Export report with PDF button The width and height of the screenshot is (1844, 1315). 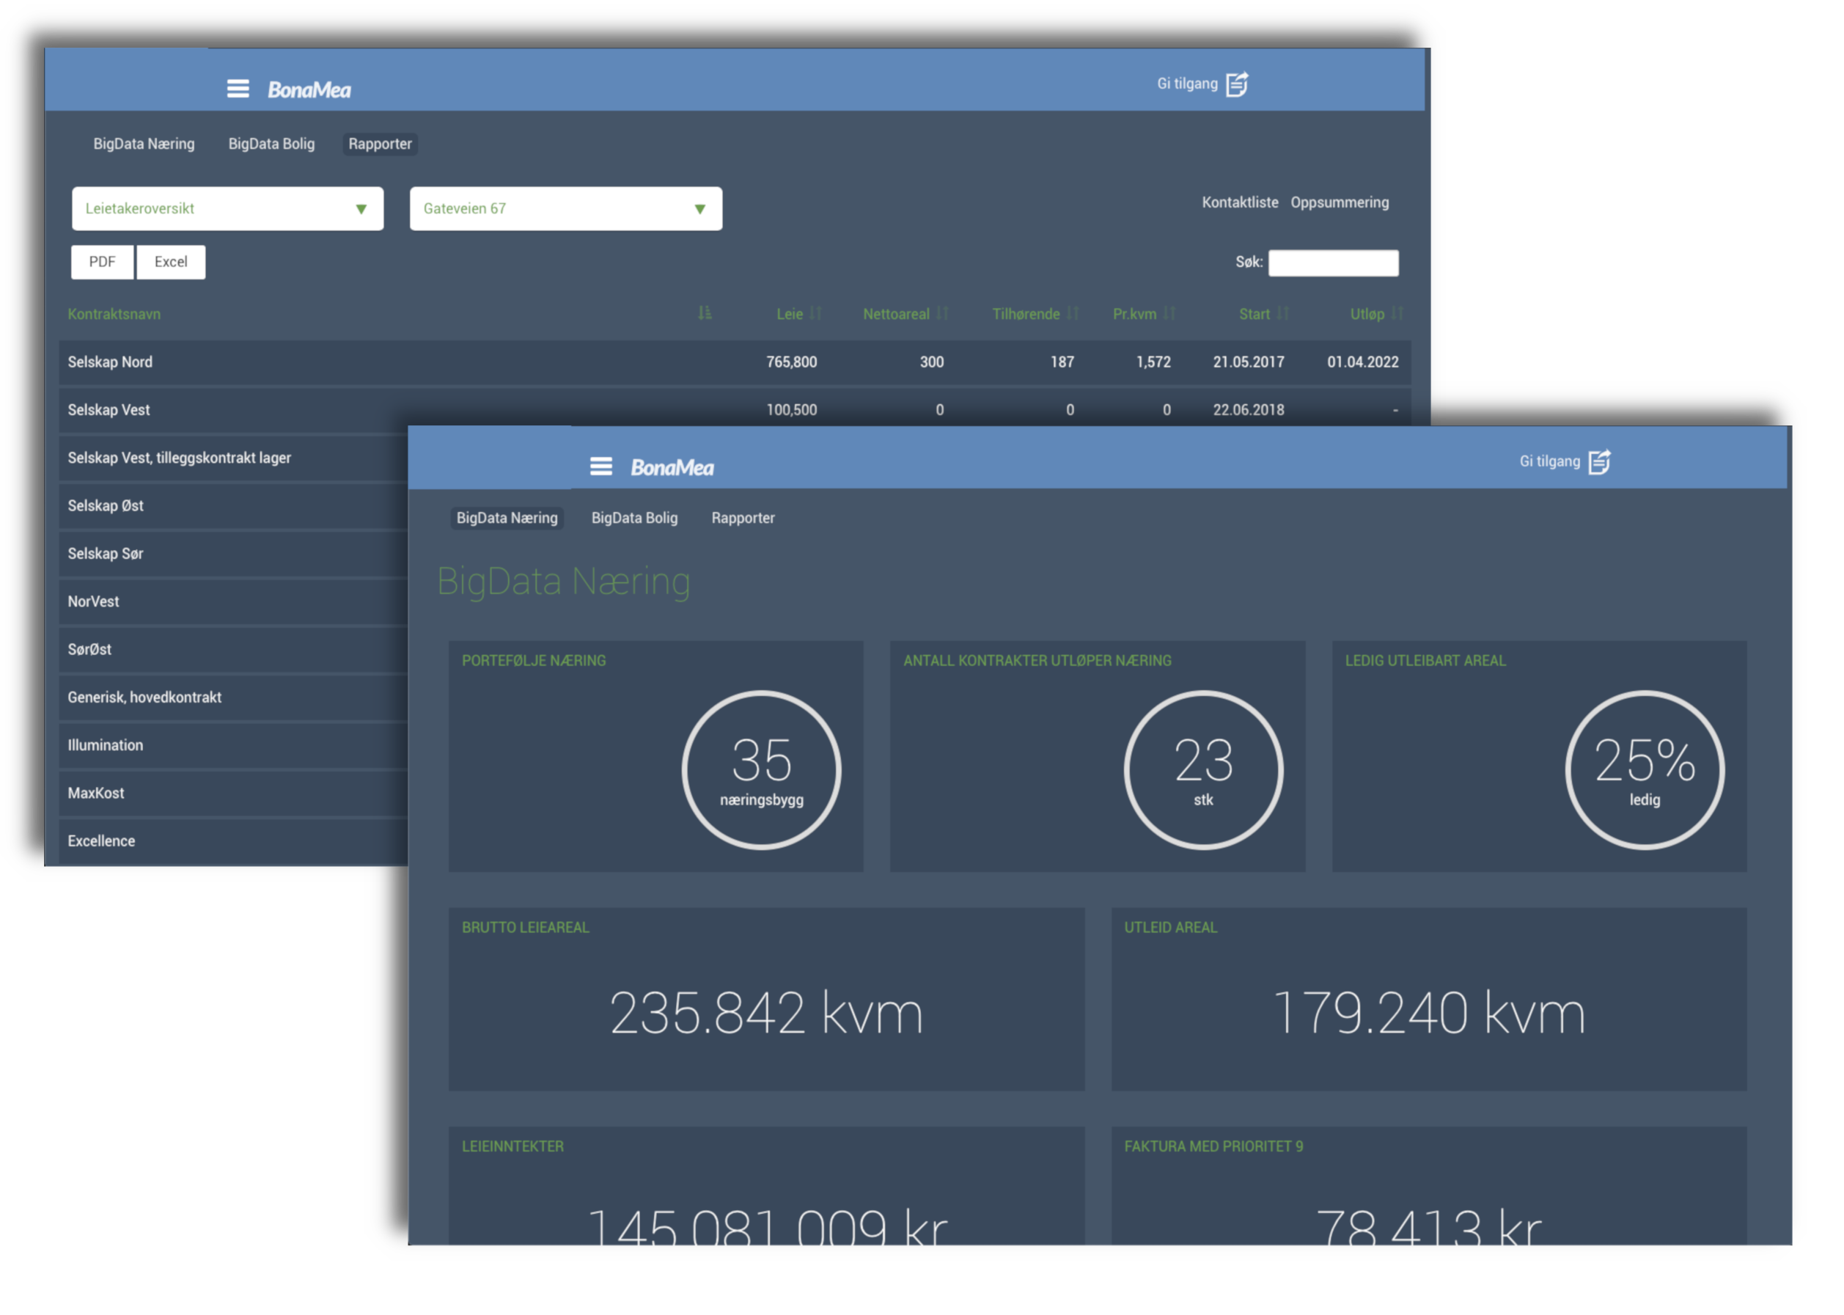pyautogui.click(x=102, y=263)
